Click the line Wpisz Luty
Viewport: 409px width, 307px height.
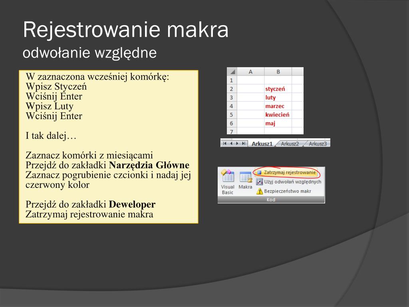[50, 106]
